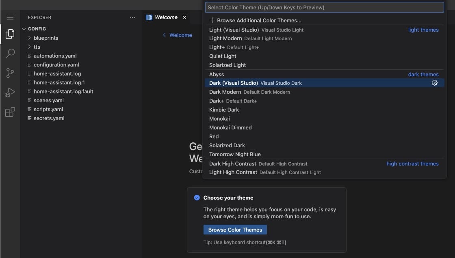Select the Dark High Contrast theme

[x=325, y=164]
